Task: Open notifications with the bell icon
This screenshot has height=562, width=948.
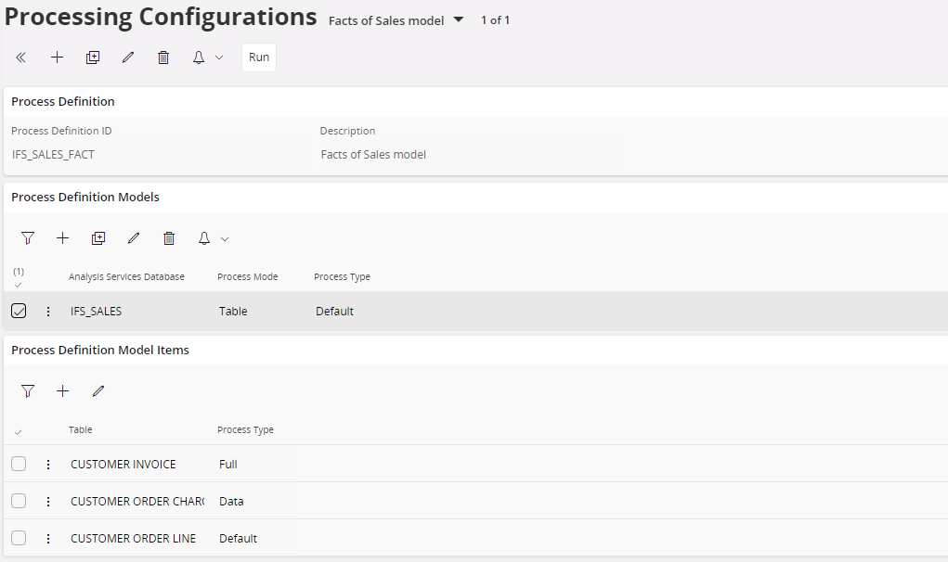Action: click(198, 57)
